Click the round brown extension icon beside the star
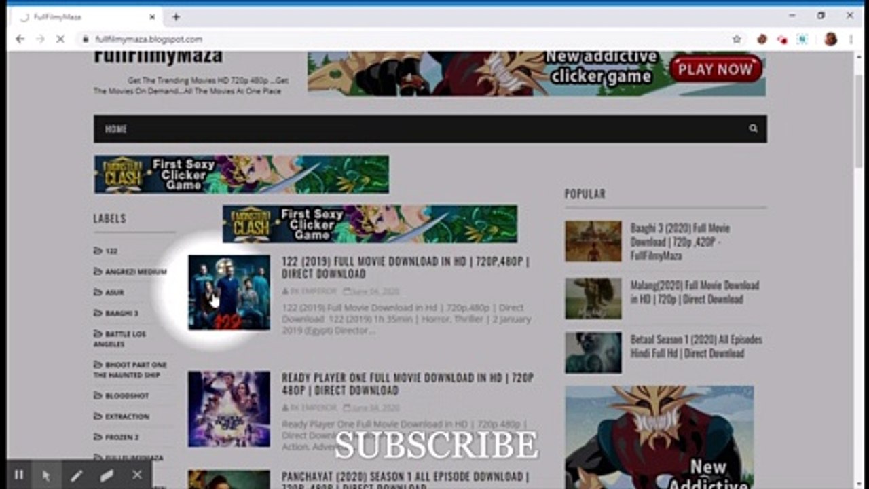 762,39
